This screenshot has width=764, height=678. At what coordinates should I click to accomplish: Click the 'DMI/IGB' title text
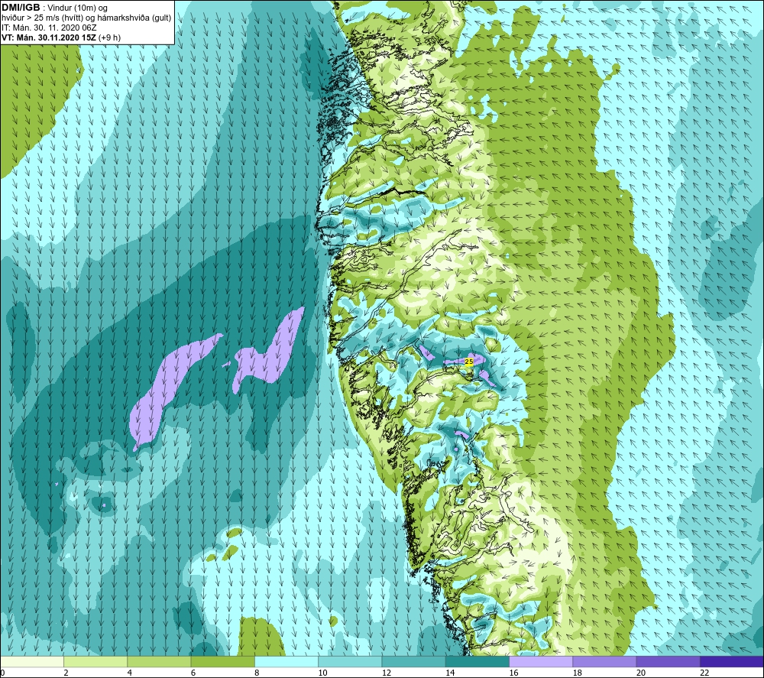click(x=21, y=8)
